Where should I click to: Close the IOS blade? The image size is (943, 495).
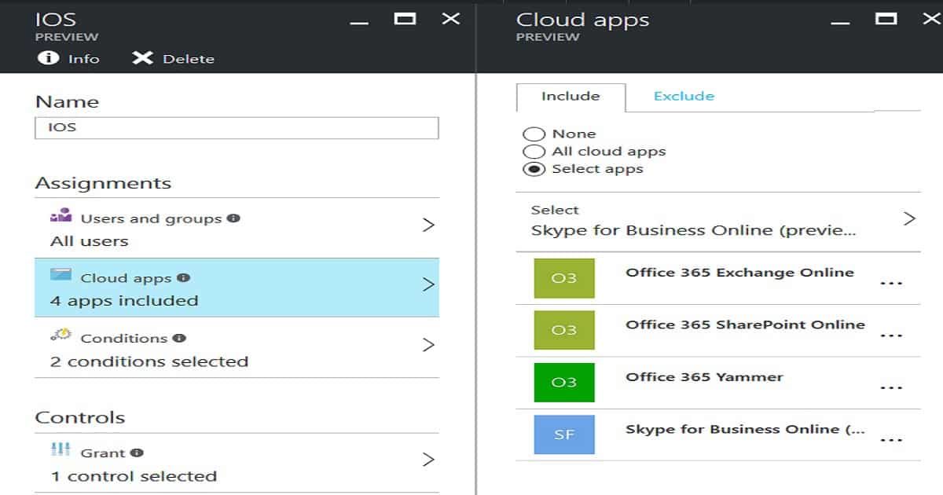click(451, 18)
